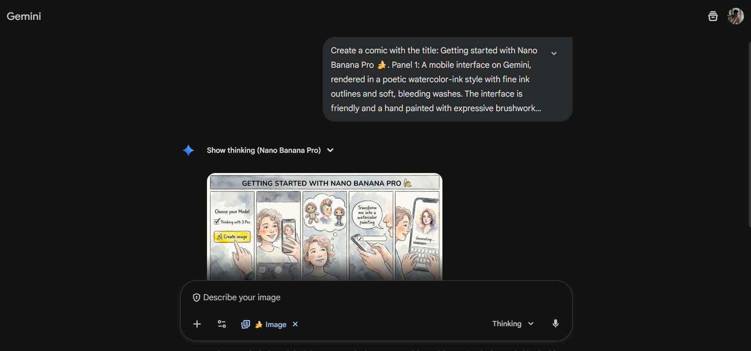Click the Thinking dropdown chevron arrow
The width and height of the screenshot is (751, 351).
pos(531,324)
